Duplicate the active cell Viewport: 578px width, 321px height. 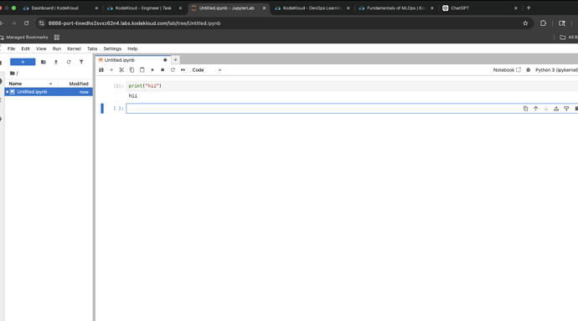pos(525,109)
